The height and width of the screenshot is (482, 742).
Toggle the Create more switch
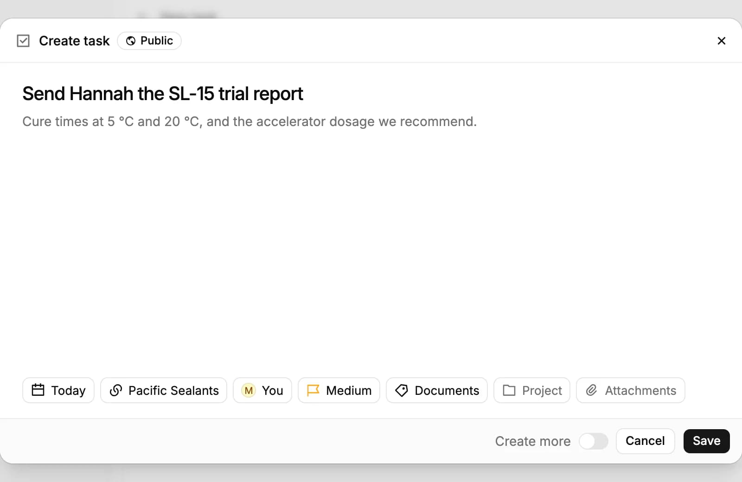pos(594,441)
